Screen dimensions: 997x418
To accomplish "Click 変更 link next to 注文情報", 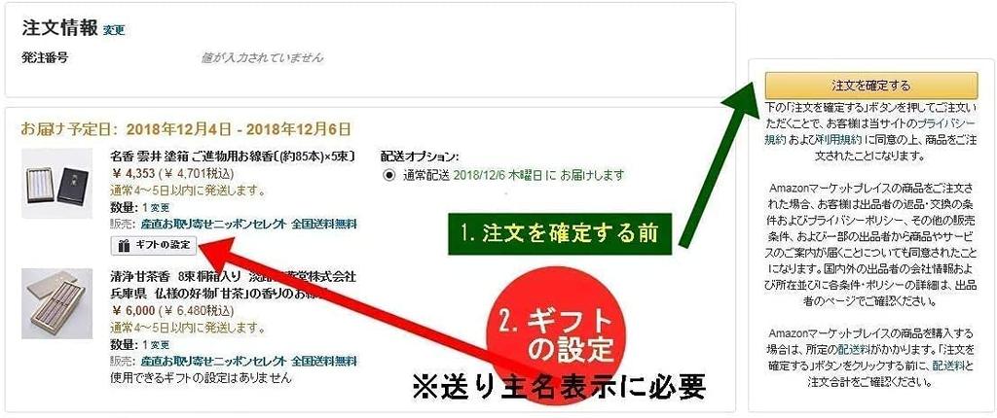I will point(114,30).
